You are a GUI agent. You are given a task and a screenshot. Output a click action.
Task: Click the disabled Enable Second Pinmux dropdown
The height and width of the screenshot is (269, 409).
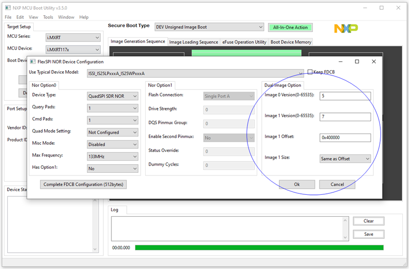(229, 138)
